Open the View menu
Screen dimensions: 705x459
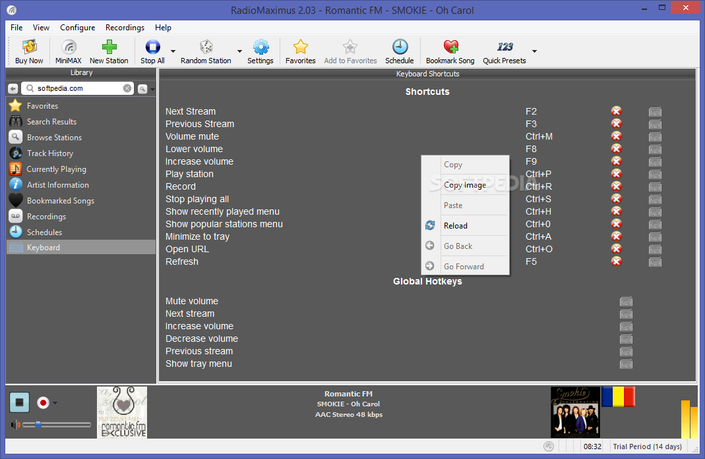point(41,28)
